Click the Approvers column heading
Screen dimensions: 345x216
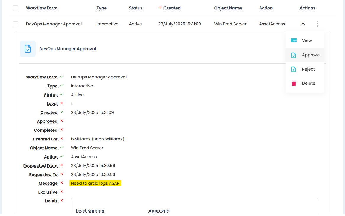pos(159,211)
